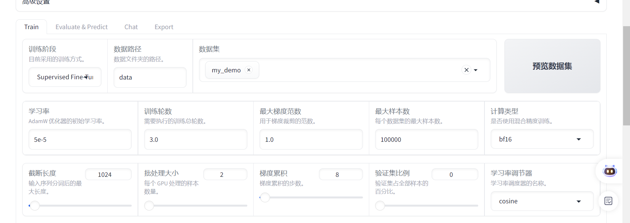The image size is (630, 223).
Task: Switch to Evaluate & Predict tab
Action: (x=81, y=27)
